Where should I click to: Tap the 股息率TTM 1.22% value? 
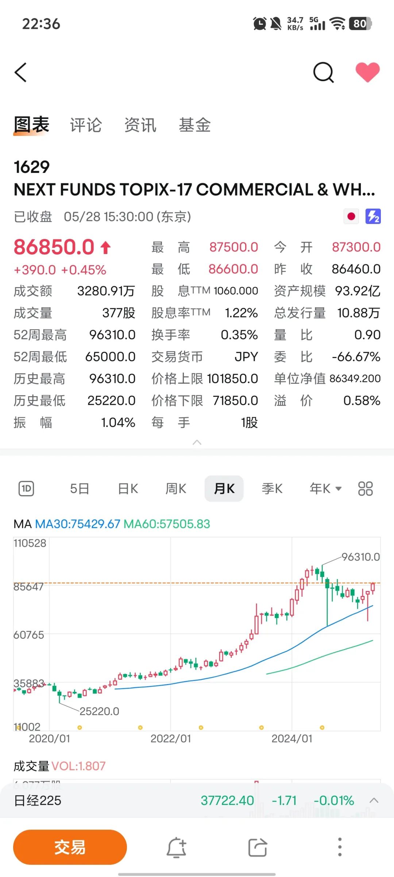tap(241, 313)
